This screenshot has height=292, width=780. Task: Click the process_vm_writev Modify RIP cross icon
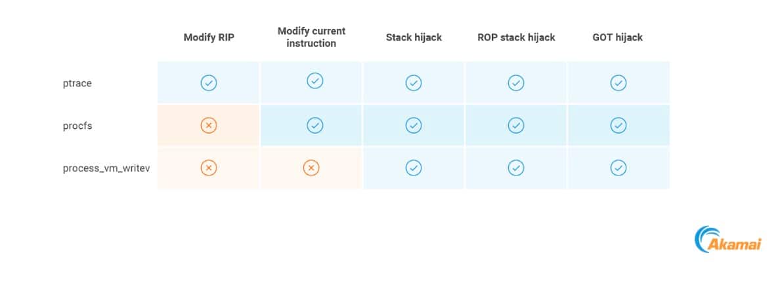(209, 168)
